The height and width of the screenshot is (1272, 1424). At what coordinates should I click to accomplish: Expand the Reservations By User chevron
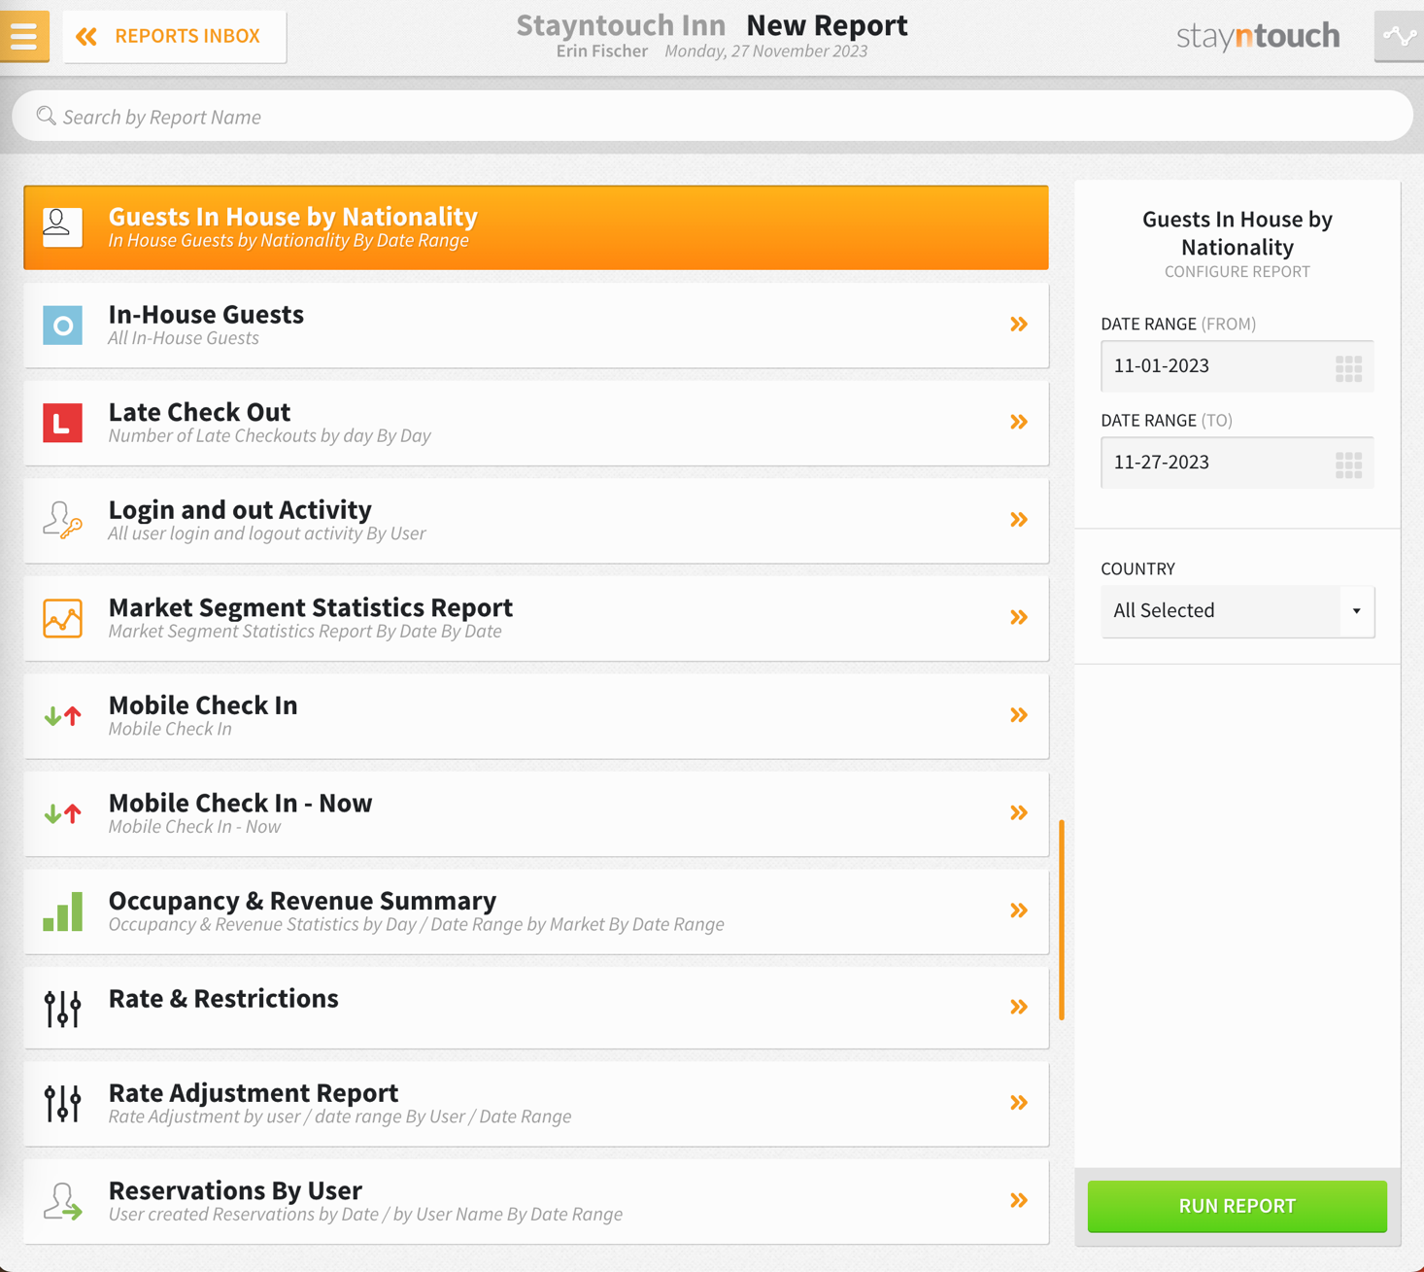(1018, 1201)
